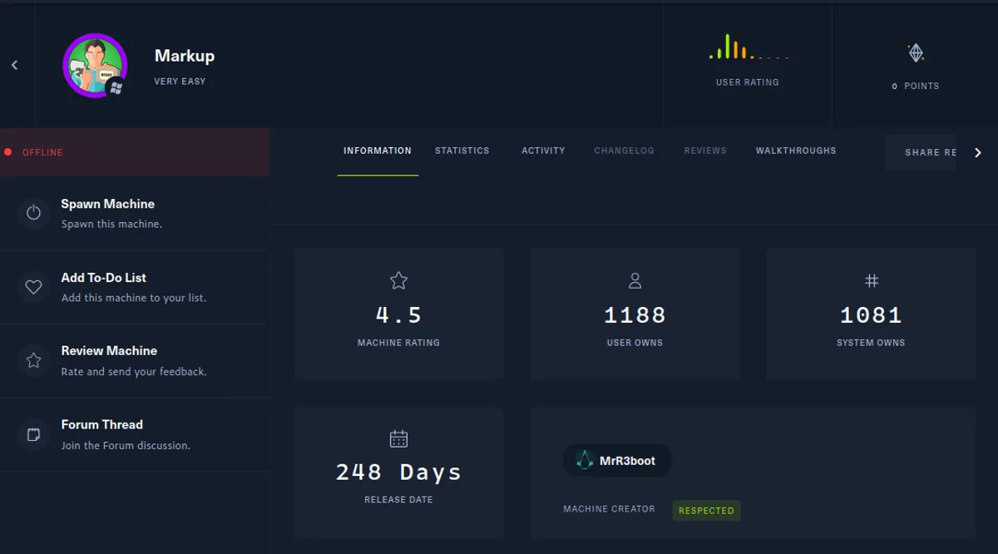
Task: Click the Review Machine star icon
Action: pyautogui.click(x=33, y=360)
